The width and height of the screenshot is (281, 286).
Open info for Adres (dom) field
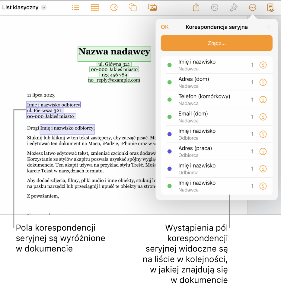click(263, 82)
